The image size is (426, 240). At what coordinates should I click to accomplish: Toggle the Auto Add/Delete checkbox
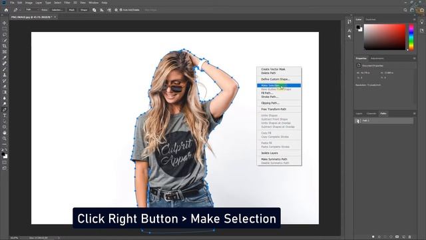(121, 10)
